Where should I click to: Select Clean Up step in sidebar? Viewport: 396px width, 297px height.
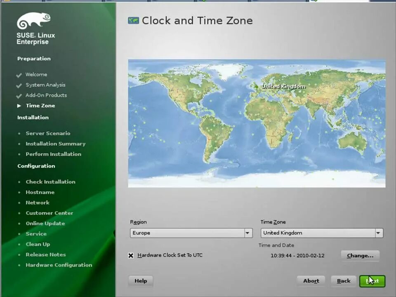(38, 244)
